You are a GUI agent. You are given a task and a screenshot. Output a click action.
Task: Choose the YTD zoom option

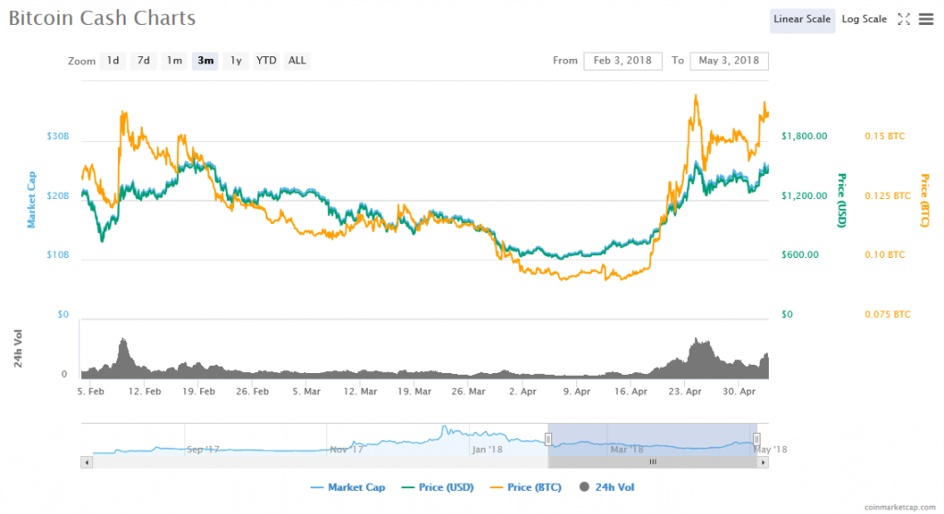(x=266, y=61)
